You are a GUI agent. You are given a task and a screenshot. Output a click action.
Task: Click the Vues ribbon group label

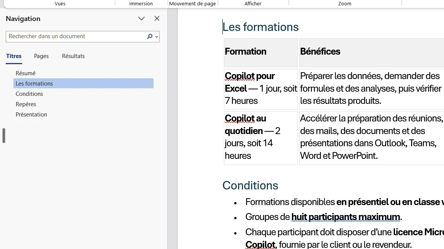pos(60,4)
